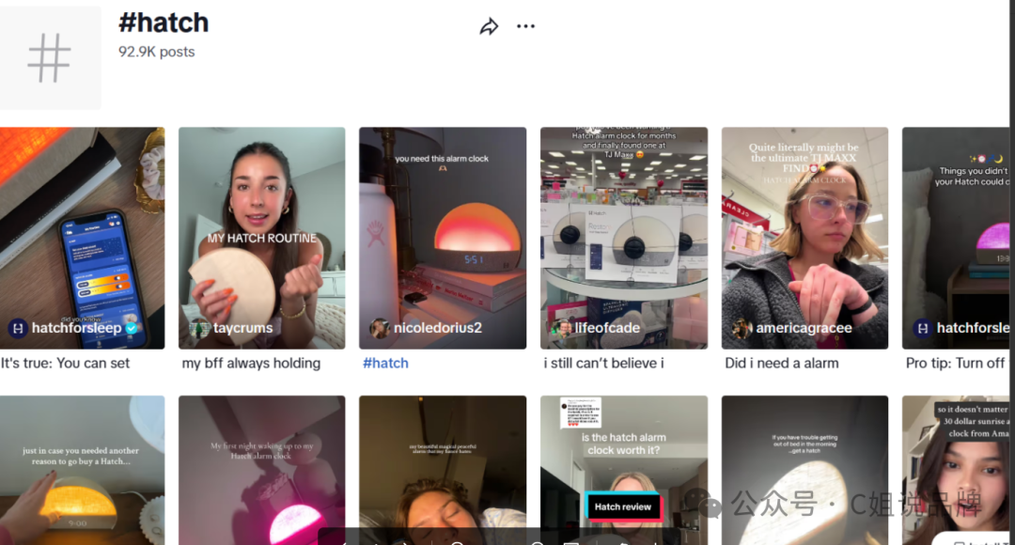Click caption 'Pro tip: Turn off'
Image resolution: width=1015 pixels, height=545 pixels.
coord(956,363)
